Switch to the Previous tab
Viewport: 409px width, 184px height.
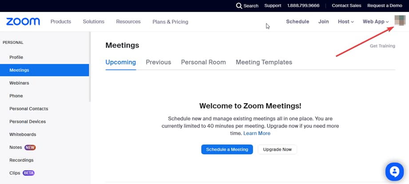[x=158, y=62]
